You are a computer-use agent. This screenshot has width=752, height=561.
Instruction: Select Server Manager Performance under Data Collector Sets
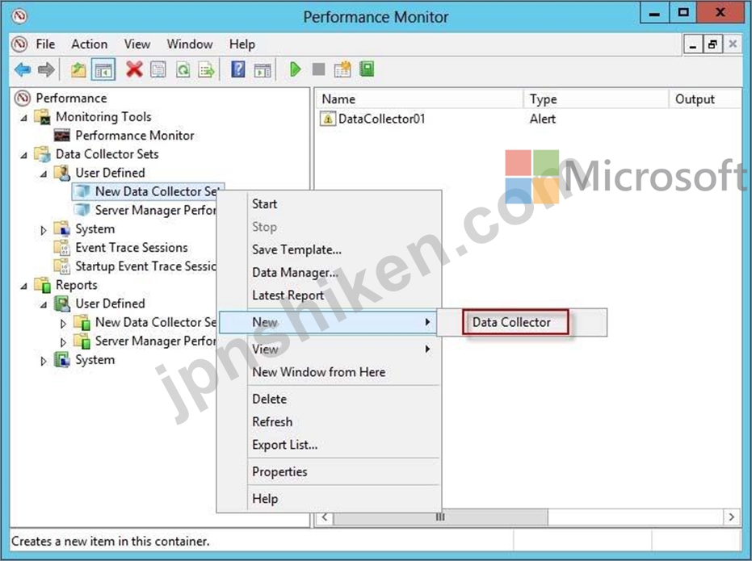click(x=155, y=211)
